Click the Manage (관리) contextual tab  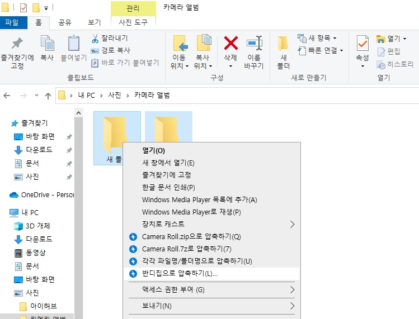pos(133,8)
